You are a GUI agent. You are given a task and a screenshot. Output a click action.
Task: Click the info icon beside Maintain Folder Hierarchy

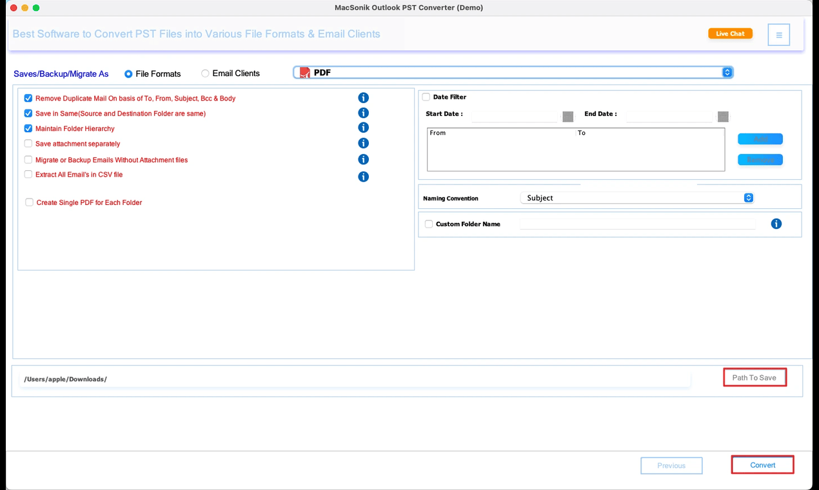[x=363, y=127]
